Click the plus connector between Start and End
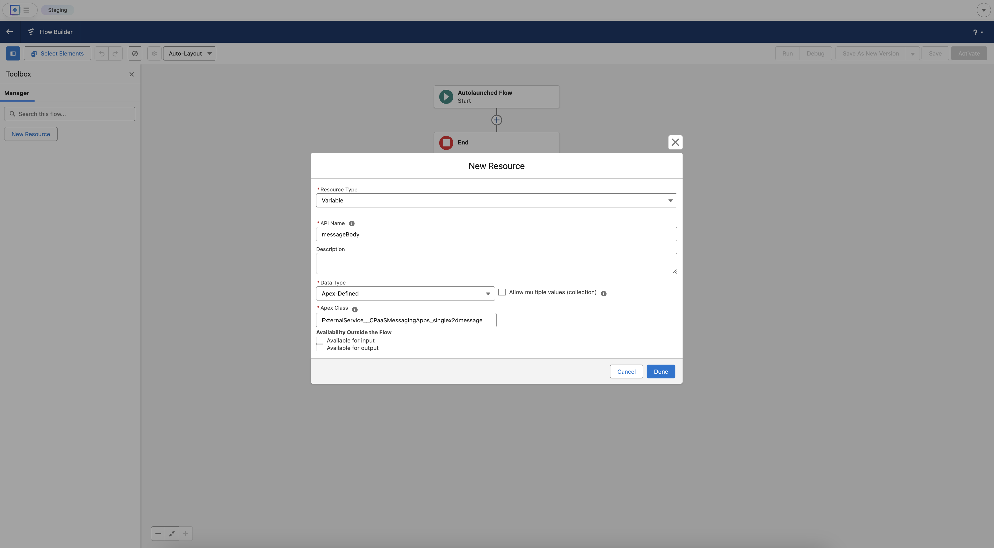Screen dimensions: 994x548 tap(497, 120)
